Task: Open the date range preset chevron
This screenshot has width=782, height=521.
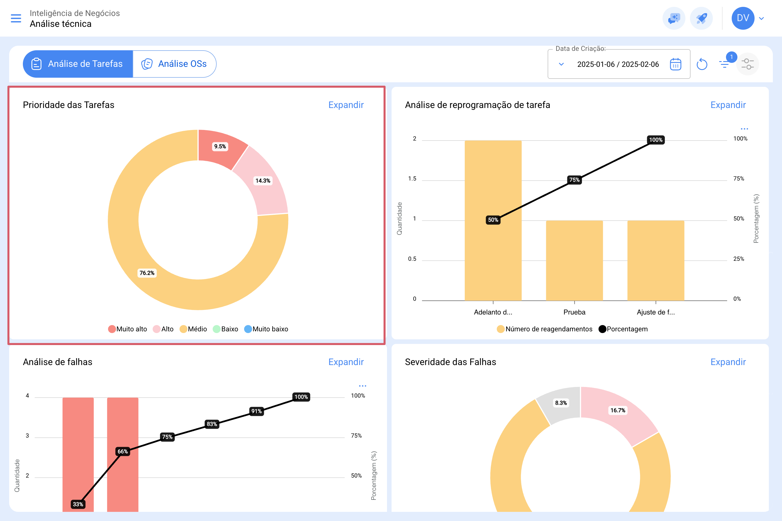Action: click(x=561, y=64)
